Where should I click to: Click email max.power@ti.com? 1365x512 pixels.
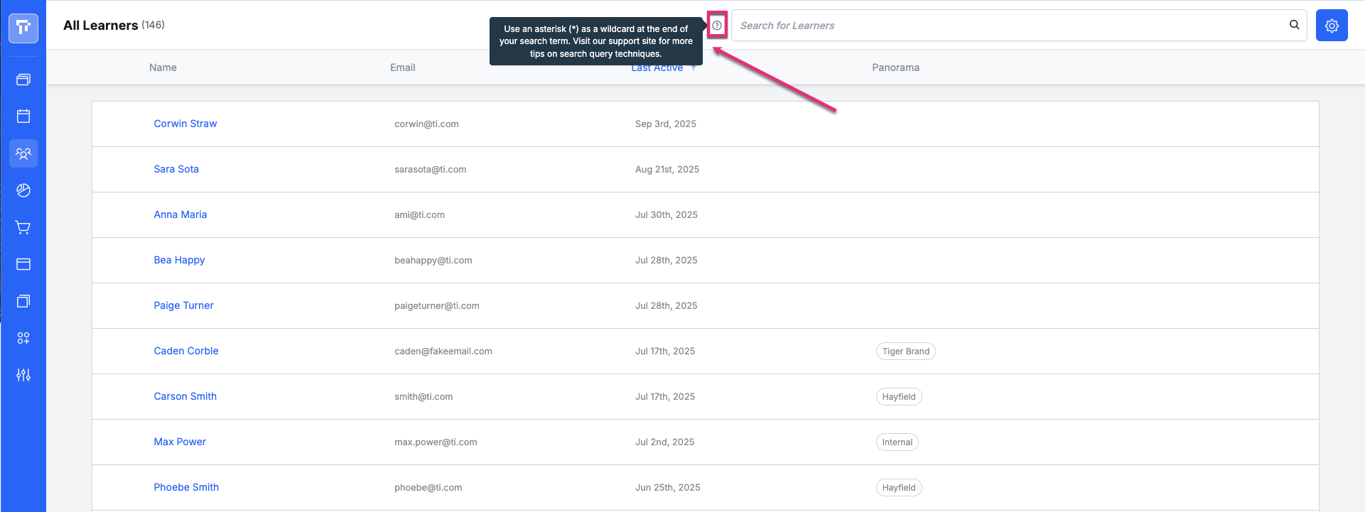(436, 442)
